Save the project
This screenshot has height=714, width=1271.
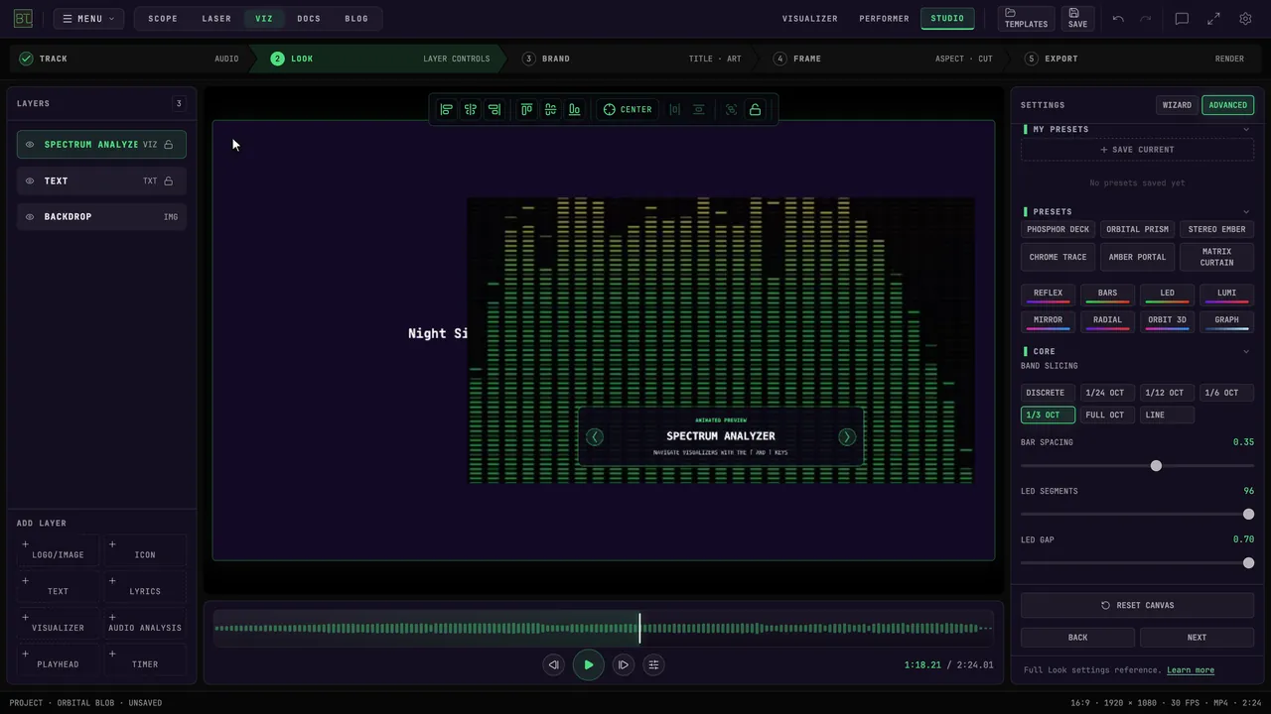(x=1077, y=18)
